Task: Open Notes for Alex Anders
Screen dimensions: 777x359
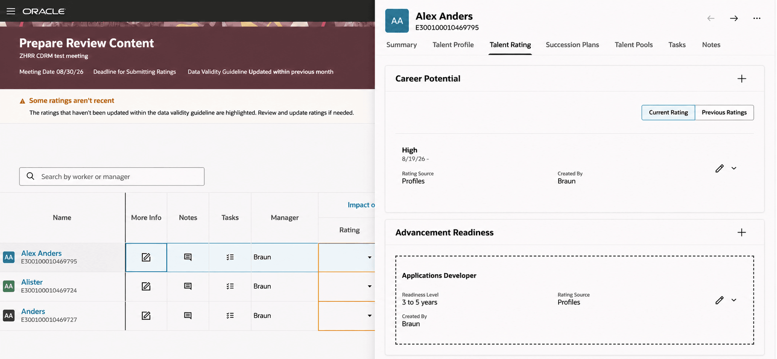Action: tap(188, 257)
